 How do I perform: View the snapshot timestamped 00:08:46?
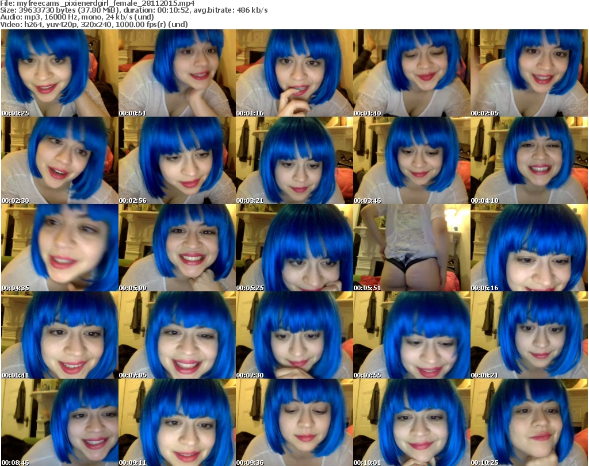[x=60, y=422]
